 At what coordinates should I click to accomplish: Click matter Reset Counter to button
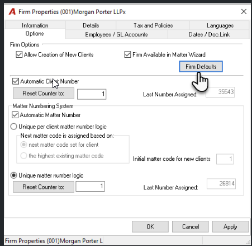point(44,187)
